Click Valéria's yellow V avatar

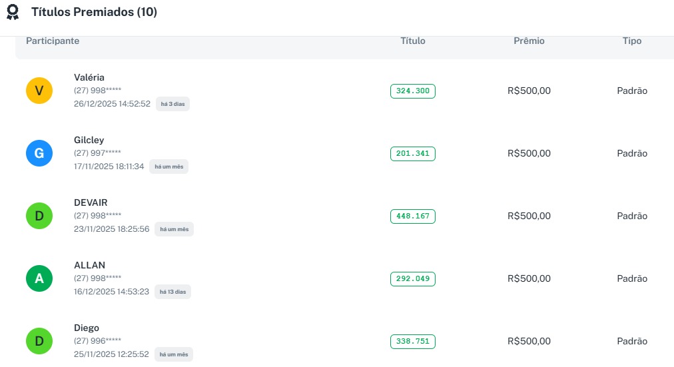39,91
